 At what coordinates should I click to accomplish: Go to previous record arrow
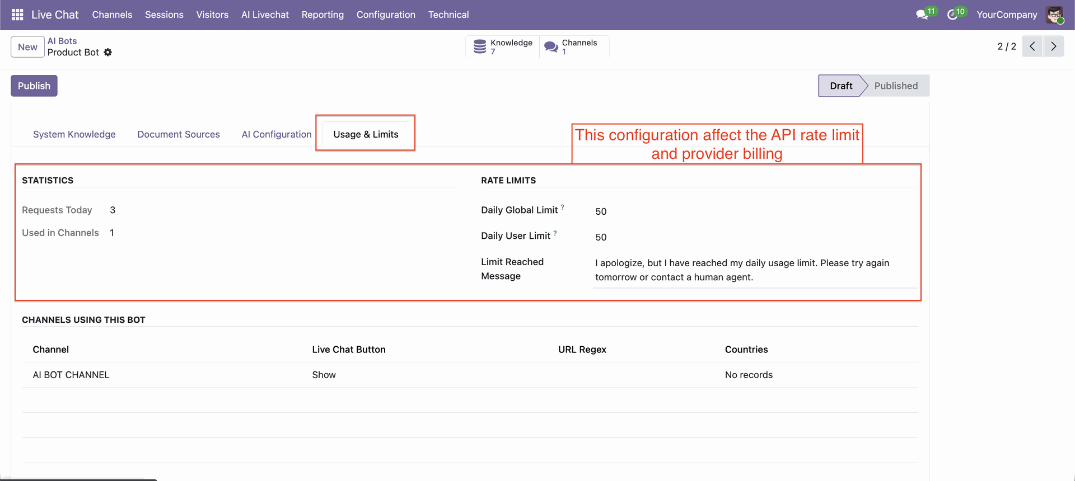tap(1032, 46)
